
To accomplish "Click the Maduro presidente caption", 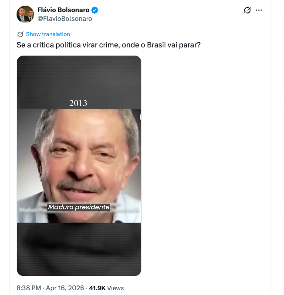I will 79,207.
